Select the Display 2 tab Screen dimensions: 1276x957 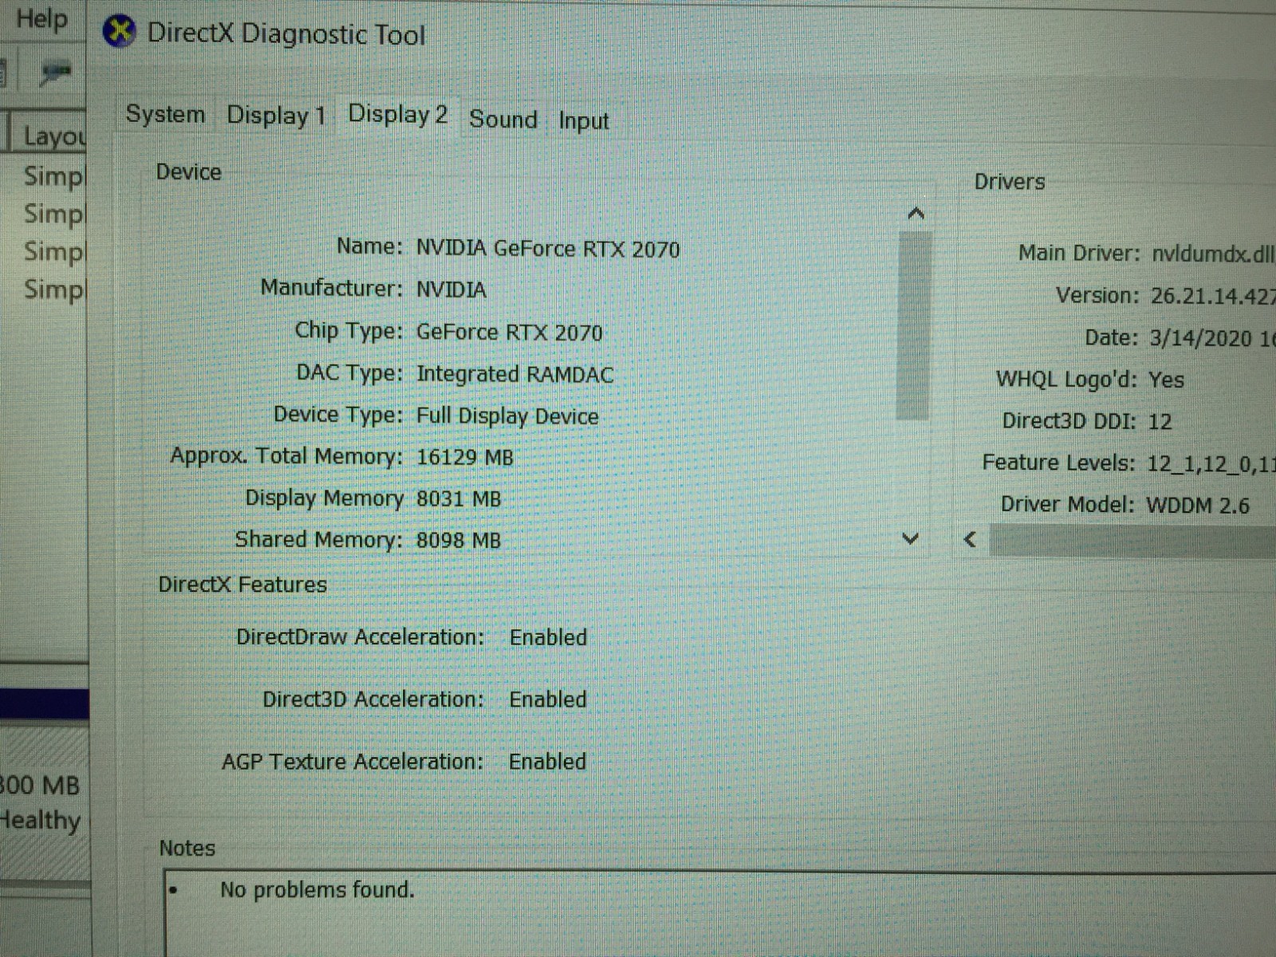click(x=397, y=115)
